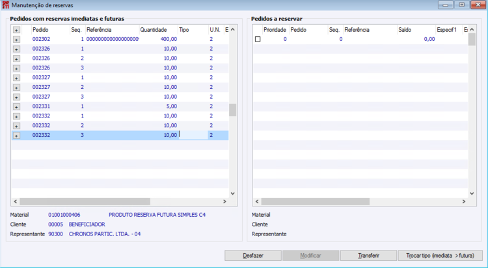Click the application icon in title bar
Image resolution: width=488 pixels, height=268 pixels.
(5, 5)
